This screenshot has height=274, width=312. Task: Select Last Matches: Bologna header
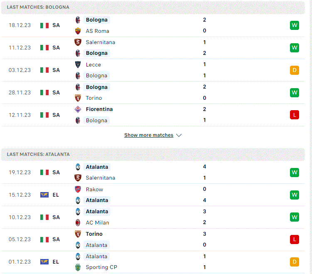tap(153, 7)
